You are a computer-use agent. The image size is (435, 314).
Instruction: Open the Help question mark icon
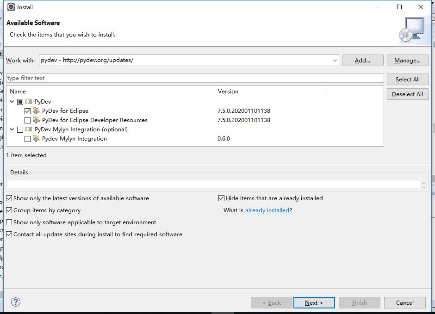[16, 302]
